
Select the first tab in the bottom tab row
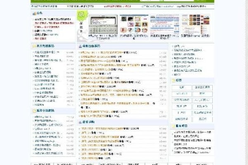pos(42,164)
